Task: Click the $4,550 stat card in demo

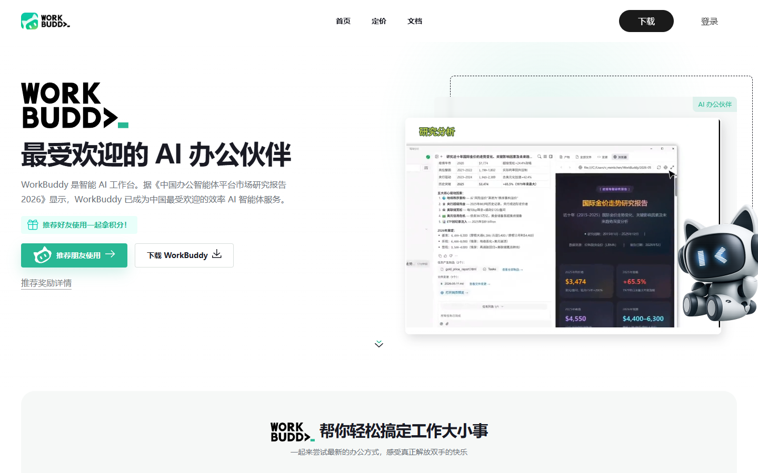Action: click(586, 314)
